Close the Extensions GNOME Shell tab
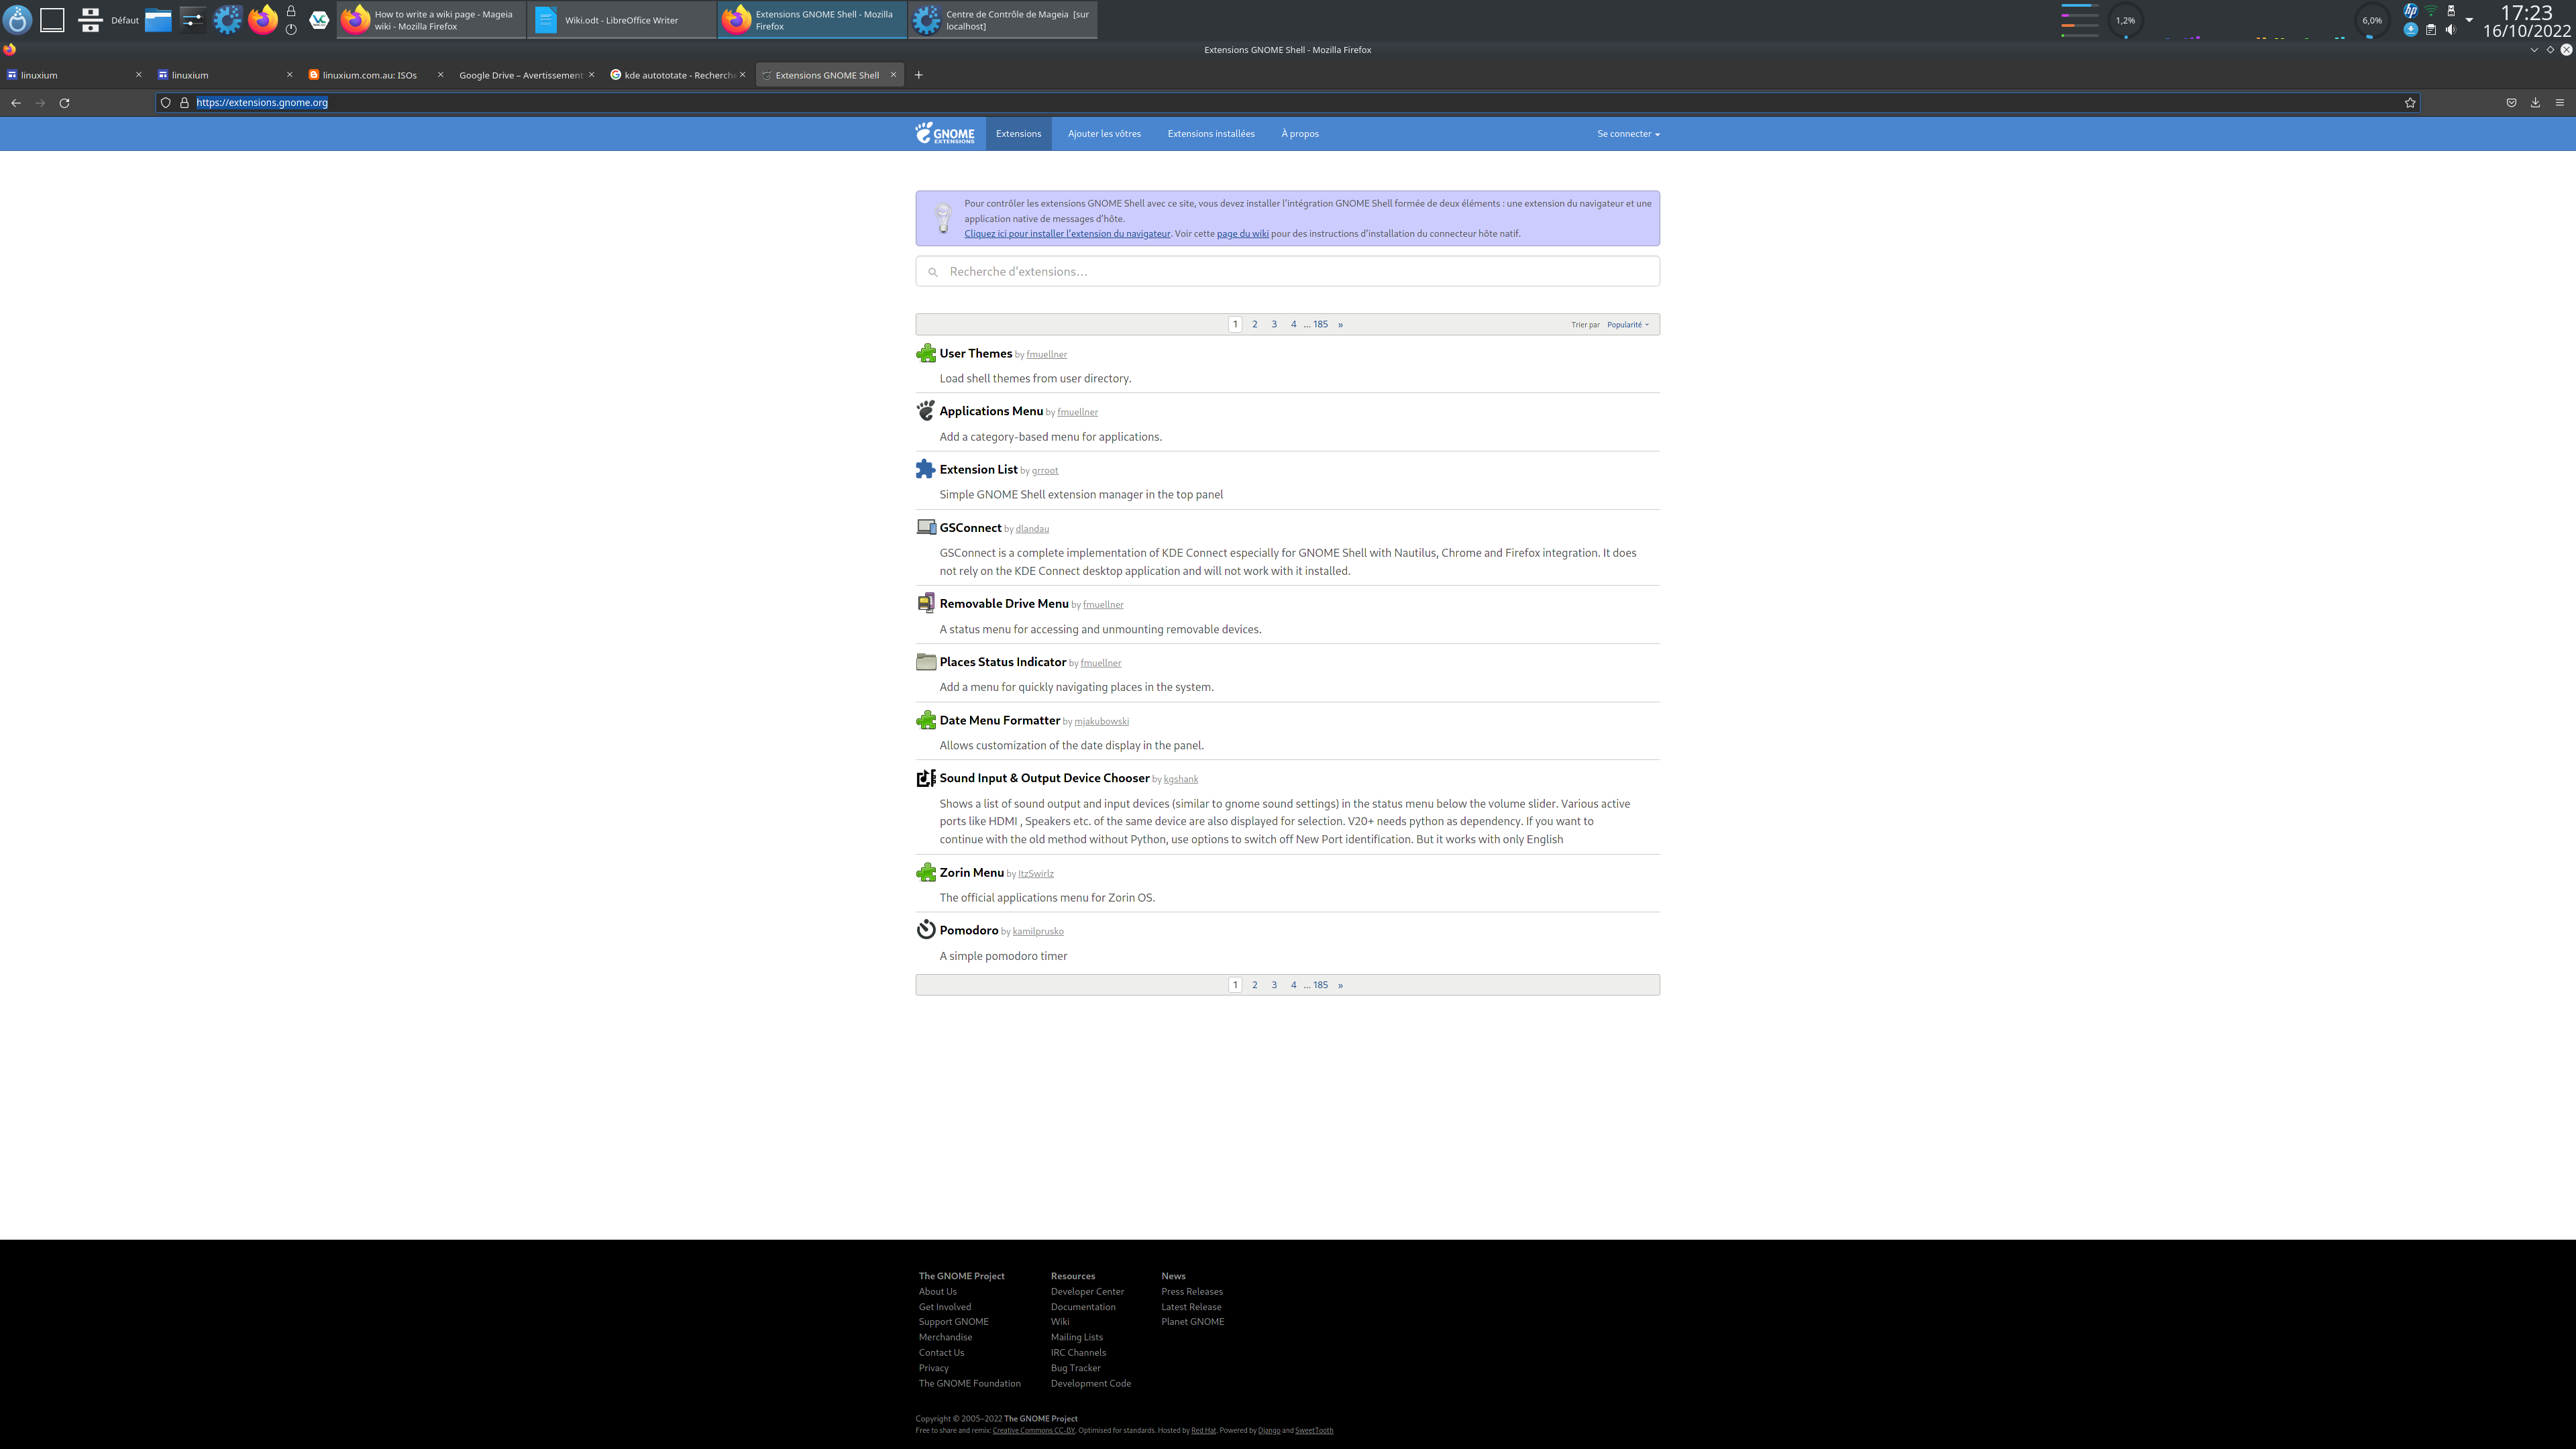Screen dimensions: 2576x1449 point(893,75)
